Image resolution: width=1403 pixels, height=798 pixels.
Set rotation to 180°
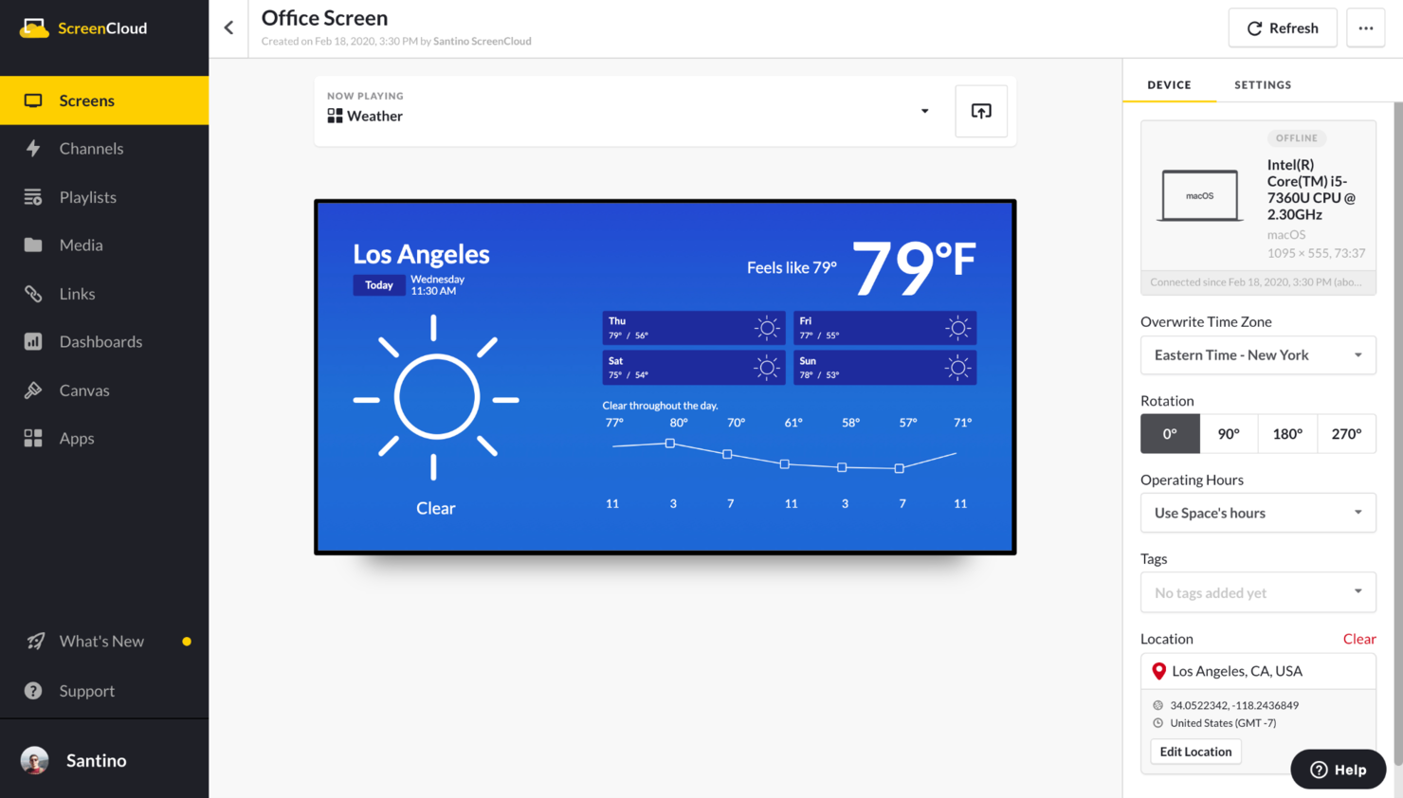(1287, 434)
